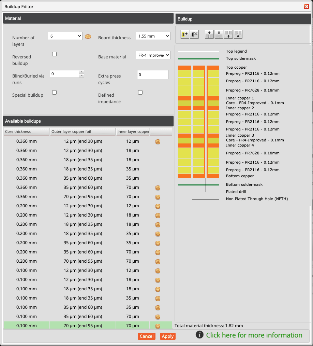Select the 0.360 mm 18 µm/18 µm buildup row
This screenshot has width=313, height=346.
click(x=88, y=160)
